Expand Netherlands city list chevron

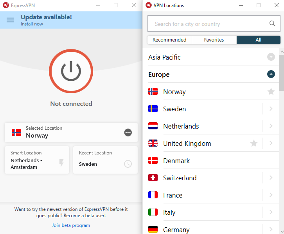pos(271,126)
